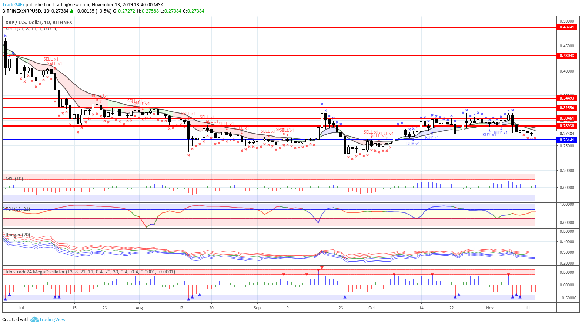Click the Kenji (21, 8, 11, 1, 0.005) indicator label

31,29
